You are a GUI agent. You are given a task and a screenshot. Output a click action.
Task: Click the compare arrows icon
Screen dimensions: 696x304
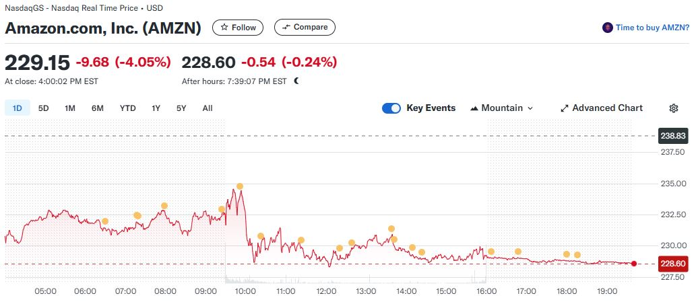(x=286, y=27)
